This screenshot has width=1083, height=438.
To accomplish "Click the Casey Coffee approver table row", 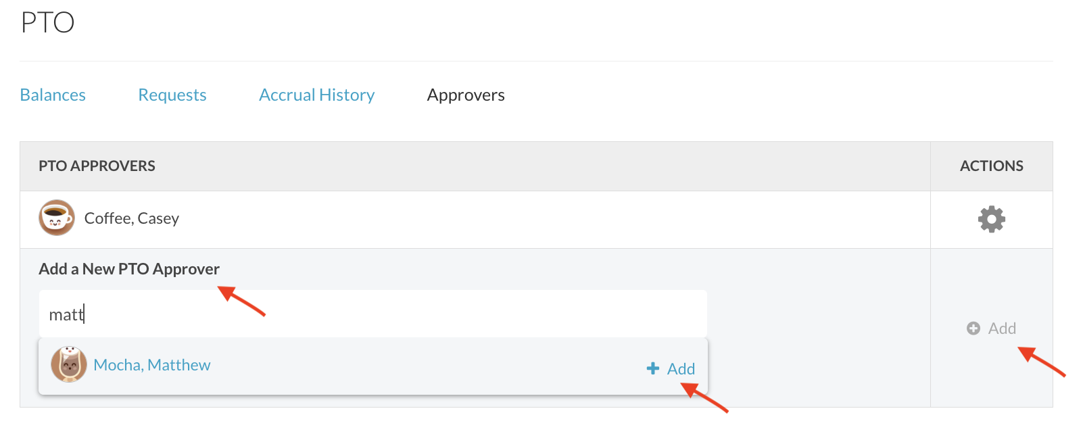I will tap(536, 220).
